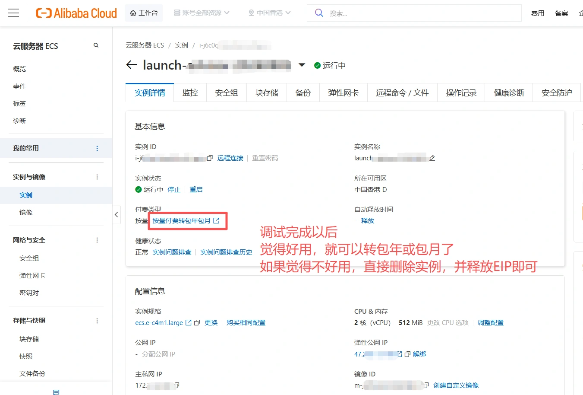The image size is (583, 395).
Task: Copy the instance ID with the copy icon
Action: click(210, 158)
